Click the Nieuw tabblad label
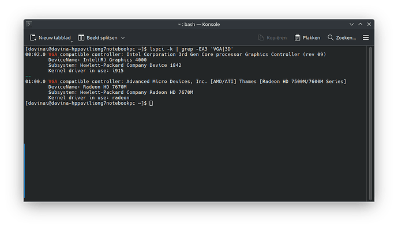 [x=55, y=38]
